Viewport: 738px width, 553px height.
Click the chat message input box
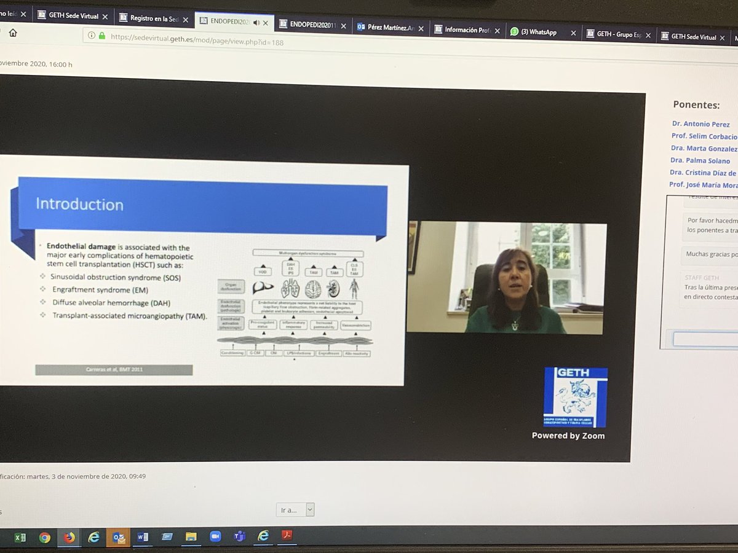click(x=705, y=339)
